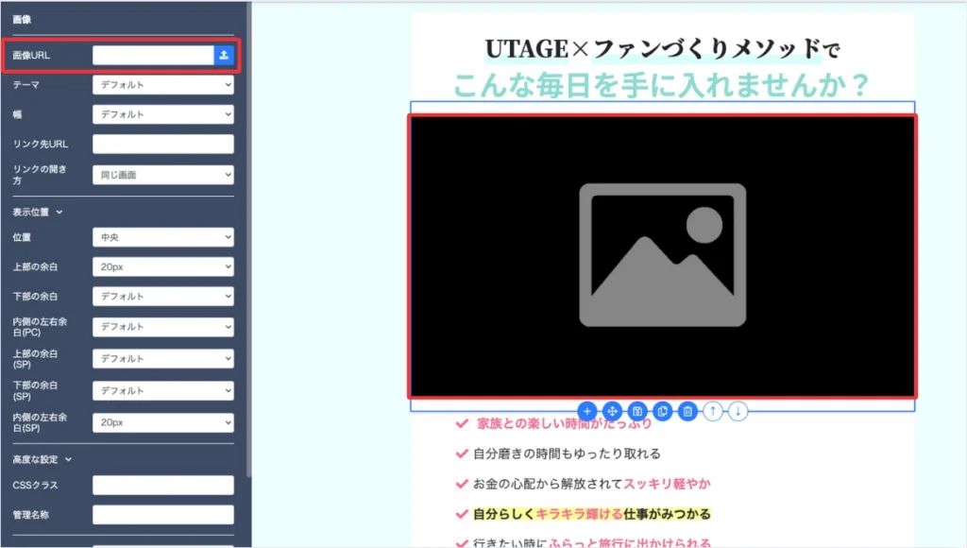Collapse the 高度な設定 section

tap(42, 459)
